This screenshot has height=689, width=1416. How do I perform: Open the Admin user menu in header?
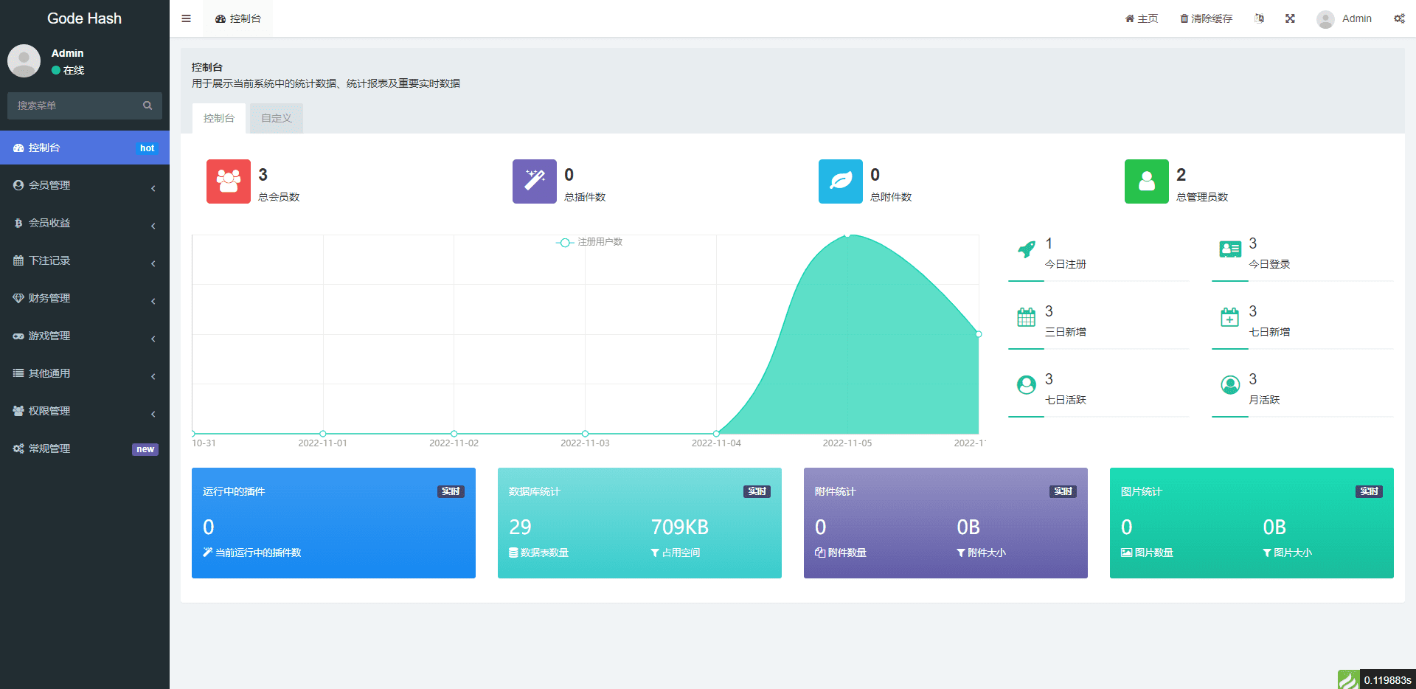(x=1344, y=18)
